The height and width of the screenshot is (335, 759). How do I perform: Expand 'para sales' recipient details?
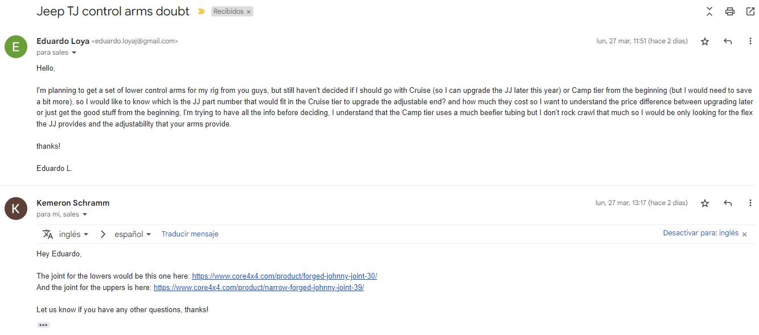(74, 53)
